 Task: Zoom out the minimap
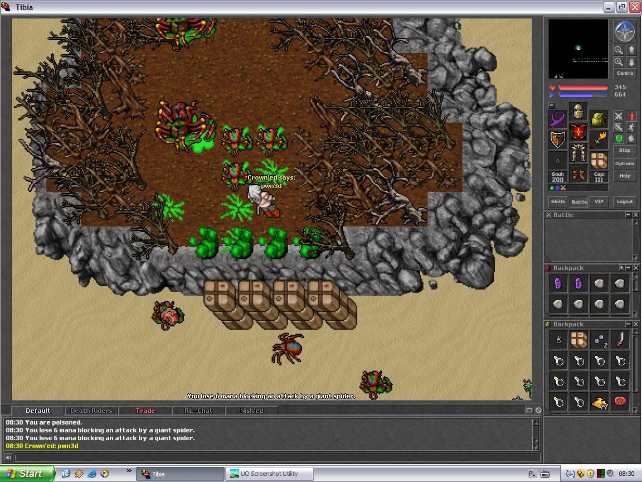[618, 50]
